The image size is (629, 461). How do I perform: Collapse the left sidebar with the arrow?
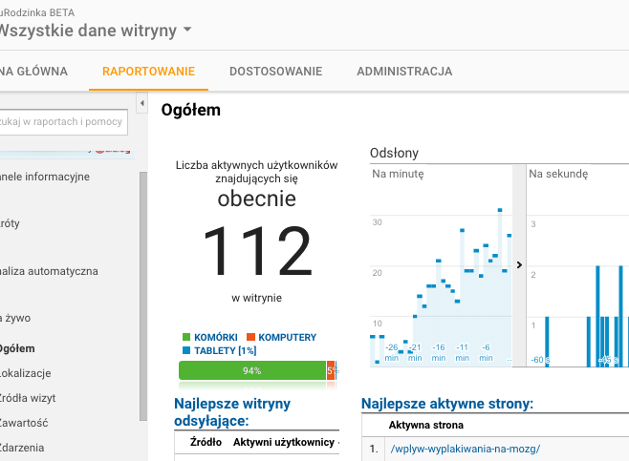click(142, 102)
